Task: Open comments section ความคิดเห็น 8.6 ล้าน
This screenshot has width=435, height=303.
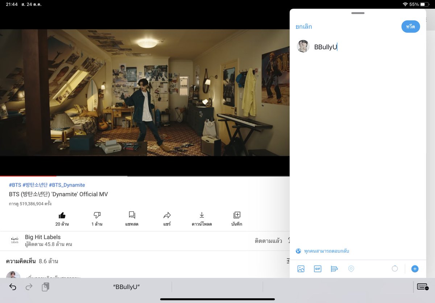Action: click(32, 261)
